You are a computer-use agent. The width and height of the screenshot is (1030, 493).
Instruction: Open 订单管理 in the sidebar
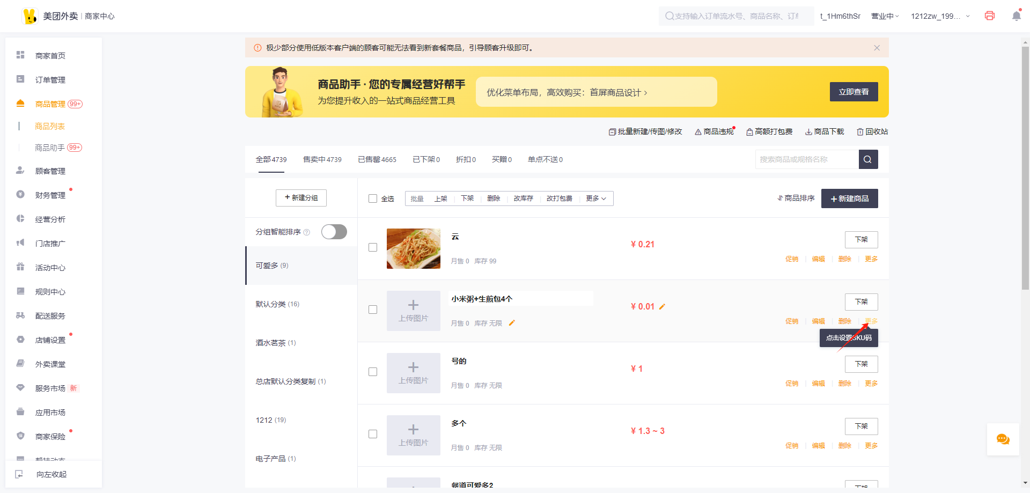[x=50, y=80]
